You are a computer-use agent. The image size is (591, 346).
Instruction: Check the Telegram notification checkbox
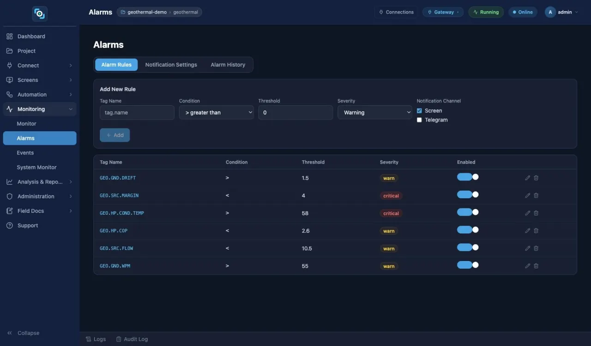pyautogui.click(x=419, y=120)
